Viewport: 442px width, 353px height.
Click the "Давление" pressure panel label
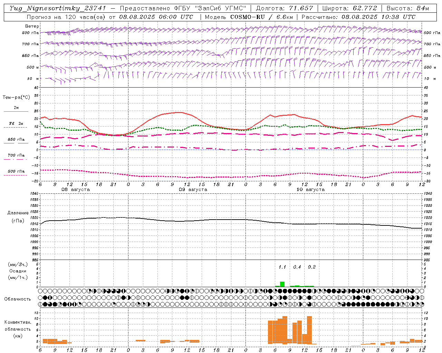coord(18,213)
